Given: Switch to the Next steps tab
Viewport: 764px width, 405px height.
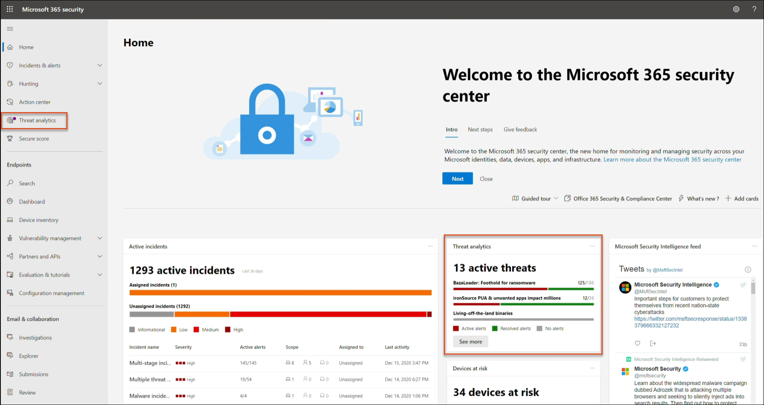Looking at the screenshot, I should coord(480,130).
